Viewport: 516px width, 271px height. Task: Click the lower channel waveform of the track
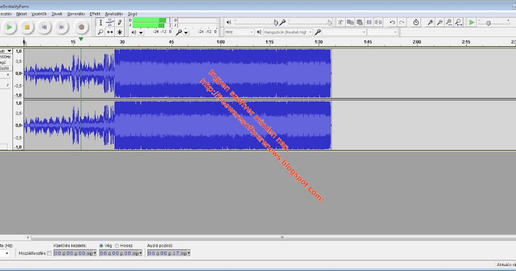[x=177, y=125]
